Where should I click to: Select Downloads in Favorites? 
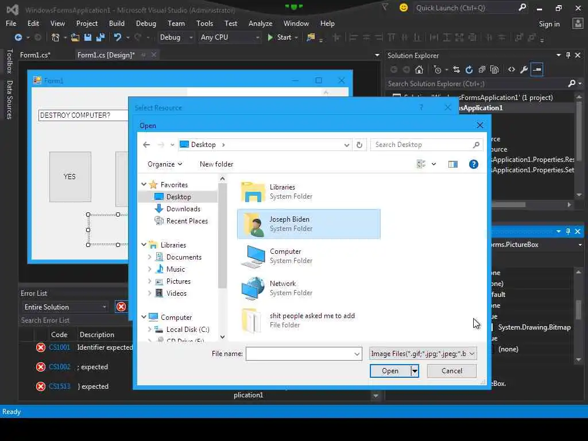tap(183, 209)
